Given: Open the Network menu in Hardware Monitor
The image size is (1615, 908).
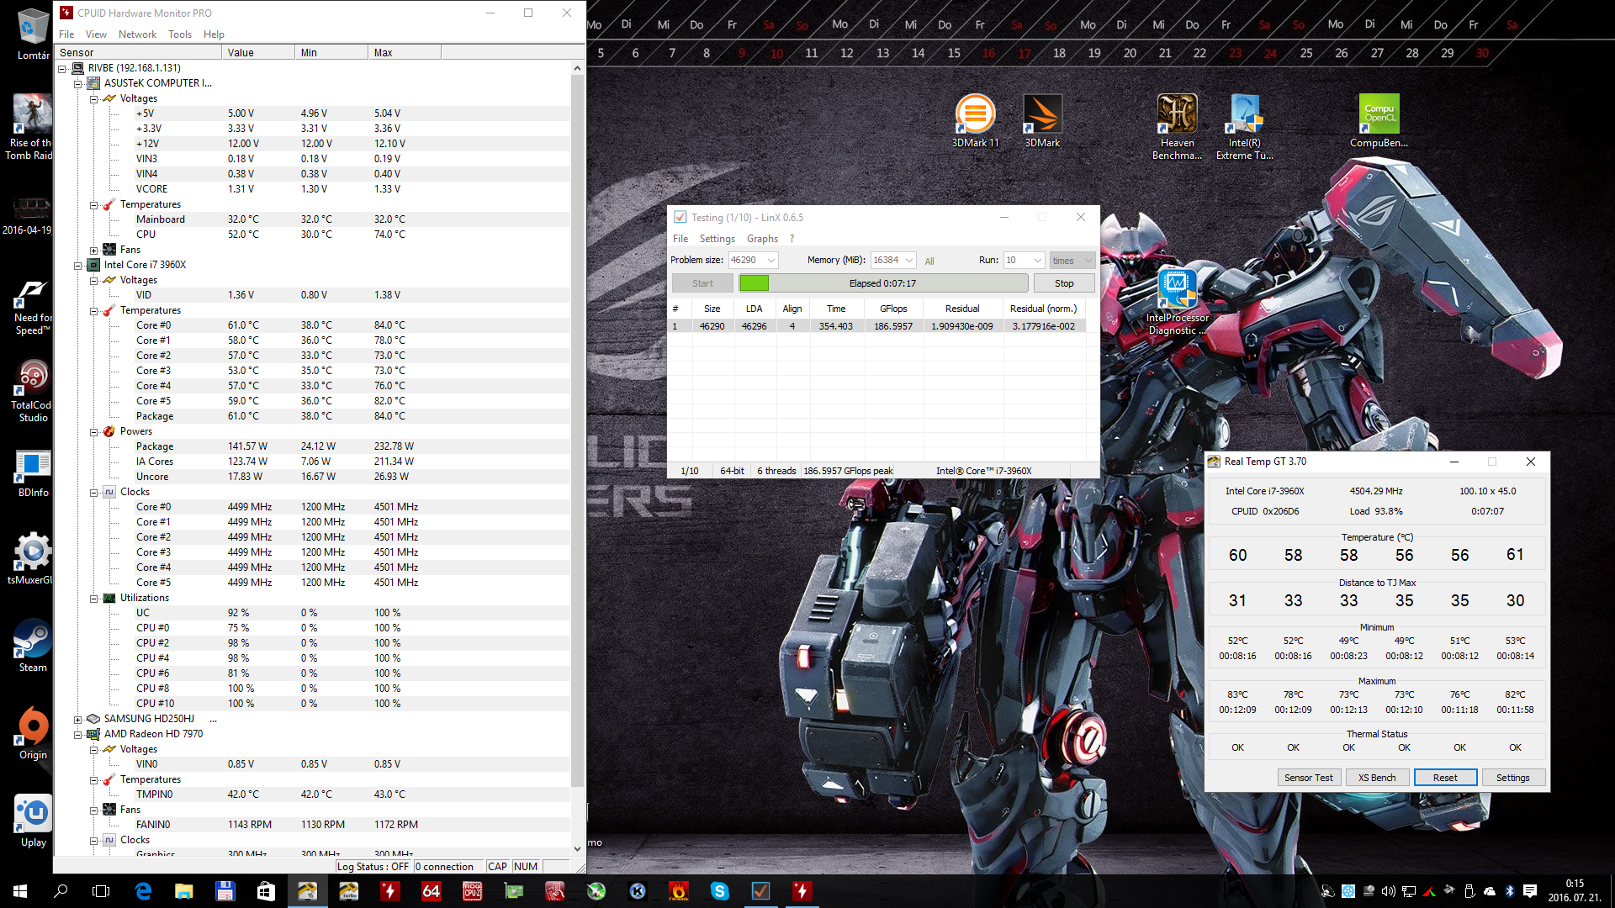Looking at the screenshot, I should (137, 34).
